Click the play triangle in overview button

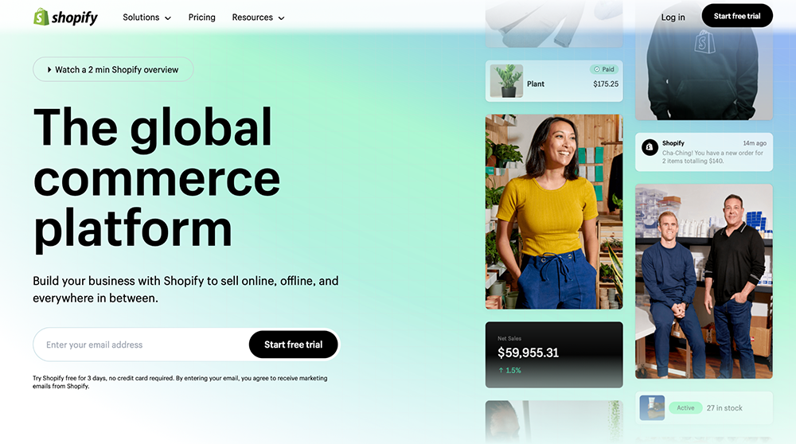tap(49, 69)
